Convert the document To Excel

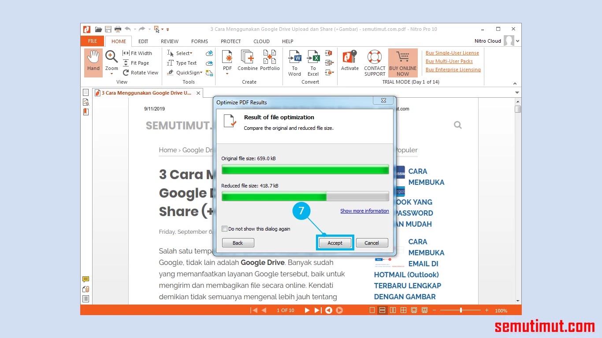313,62
